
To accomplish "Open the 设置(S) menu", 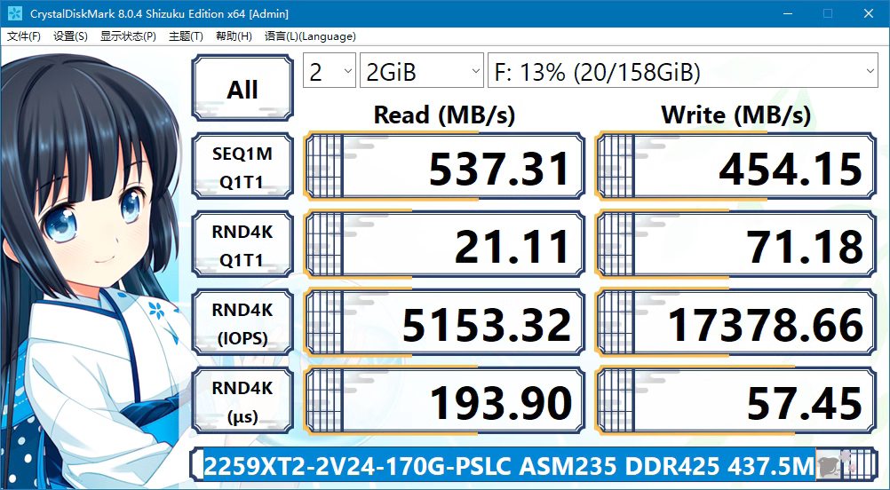I will coord(70,36).
